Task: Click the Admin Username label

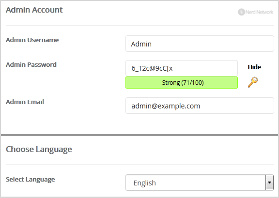Action: 32,40
